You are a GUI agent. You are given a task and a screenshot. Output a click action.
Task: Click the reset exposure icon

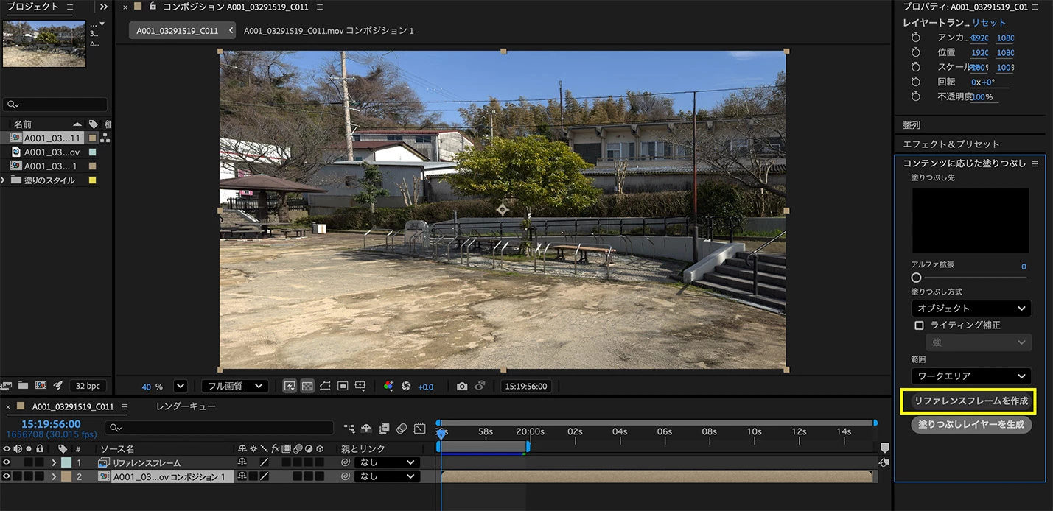point(405,386)
